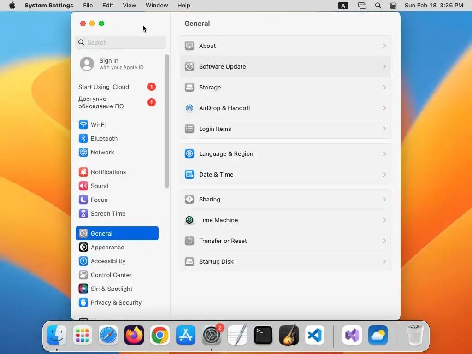Click the Network globe sidebar icon
This screenshot has width=472, height=354.
click(83, 152)
